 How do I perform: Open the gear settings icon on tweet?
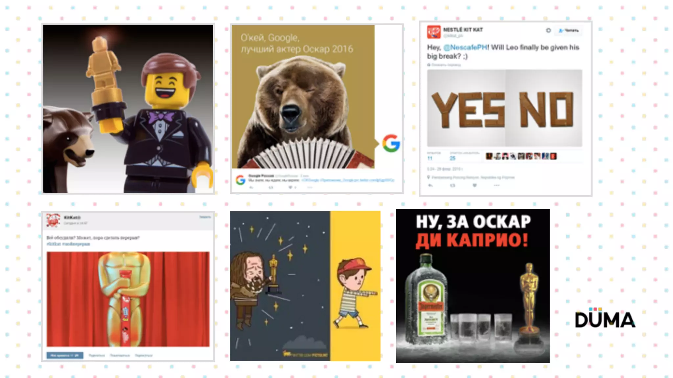(x=548, y=30)
